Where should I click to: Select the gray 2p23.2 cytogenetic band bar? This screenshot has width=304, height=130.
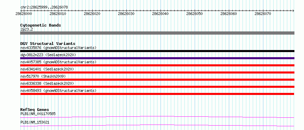[157, 33]
